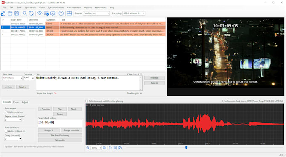
Task: Switch to the Adjust tab
Action: (25, 102)
